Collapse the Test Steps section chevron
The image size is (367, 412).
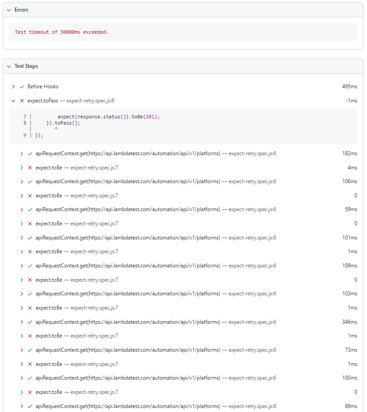point(9,66)
